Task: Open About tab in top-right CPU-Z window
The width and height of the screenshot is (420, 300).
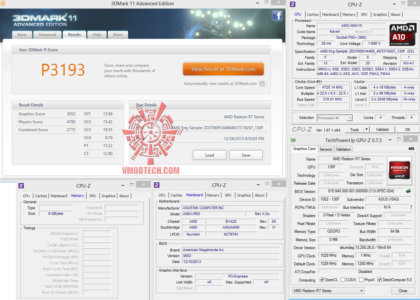Action: point(396,15)
